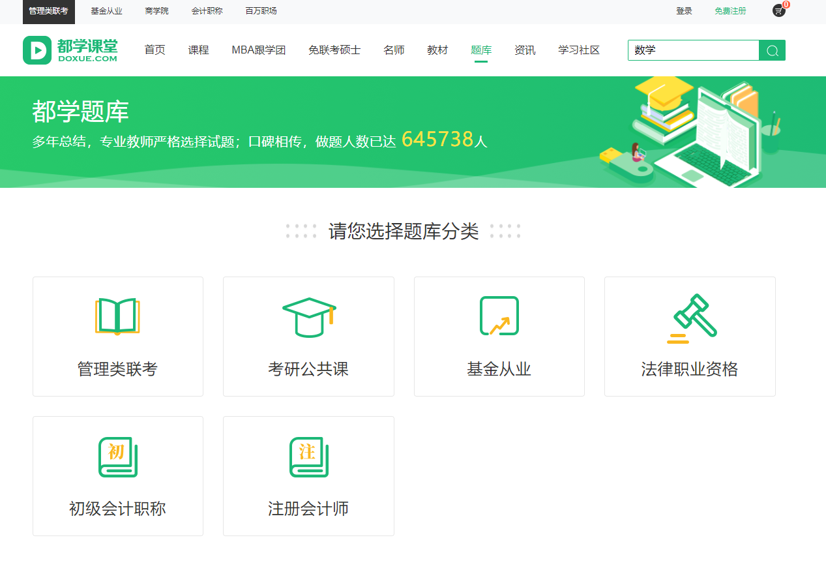Open the MBA跟学团 menu item
This screenshot has height=572, width=826.
click(258, 50)
